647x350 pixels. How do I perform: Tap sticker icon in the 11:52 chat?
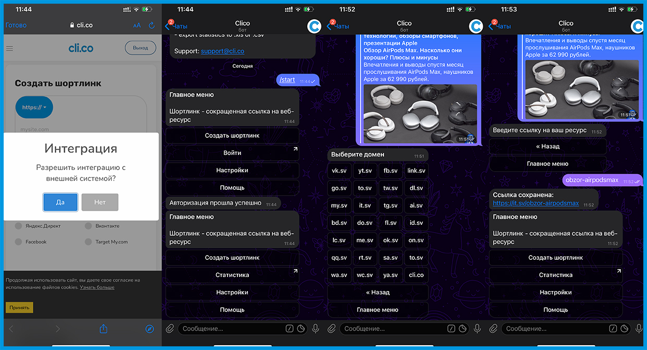[463, 329]
